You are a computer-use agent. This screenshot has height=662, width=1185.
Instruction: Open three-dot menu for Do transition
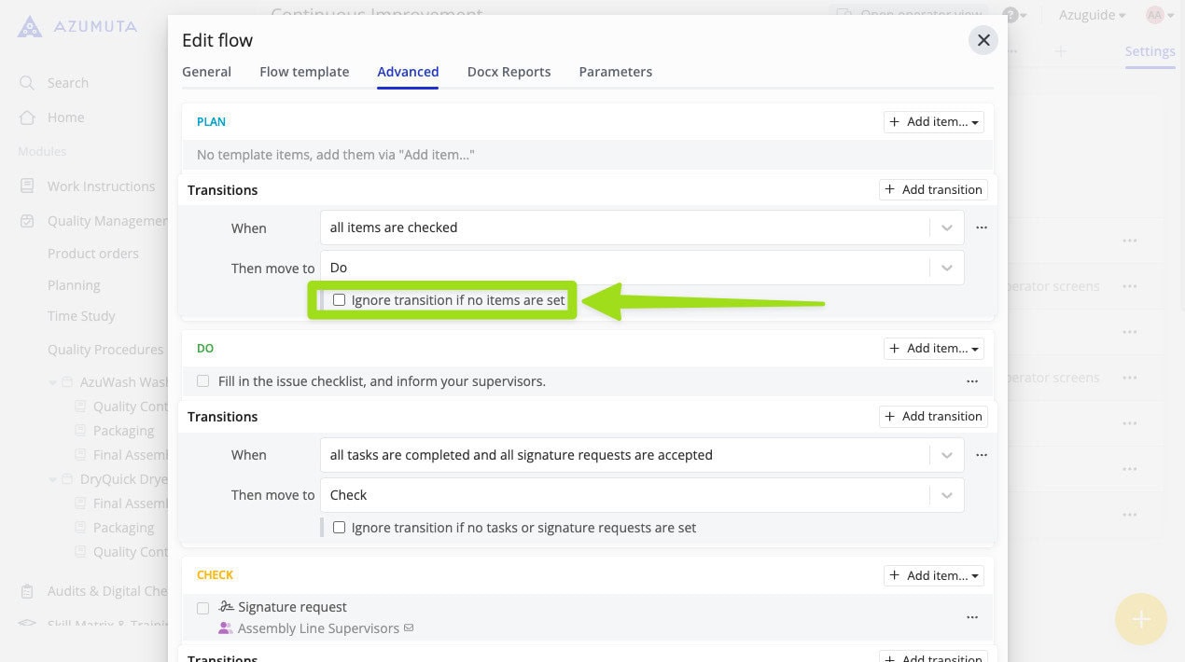[981, 455]
